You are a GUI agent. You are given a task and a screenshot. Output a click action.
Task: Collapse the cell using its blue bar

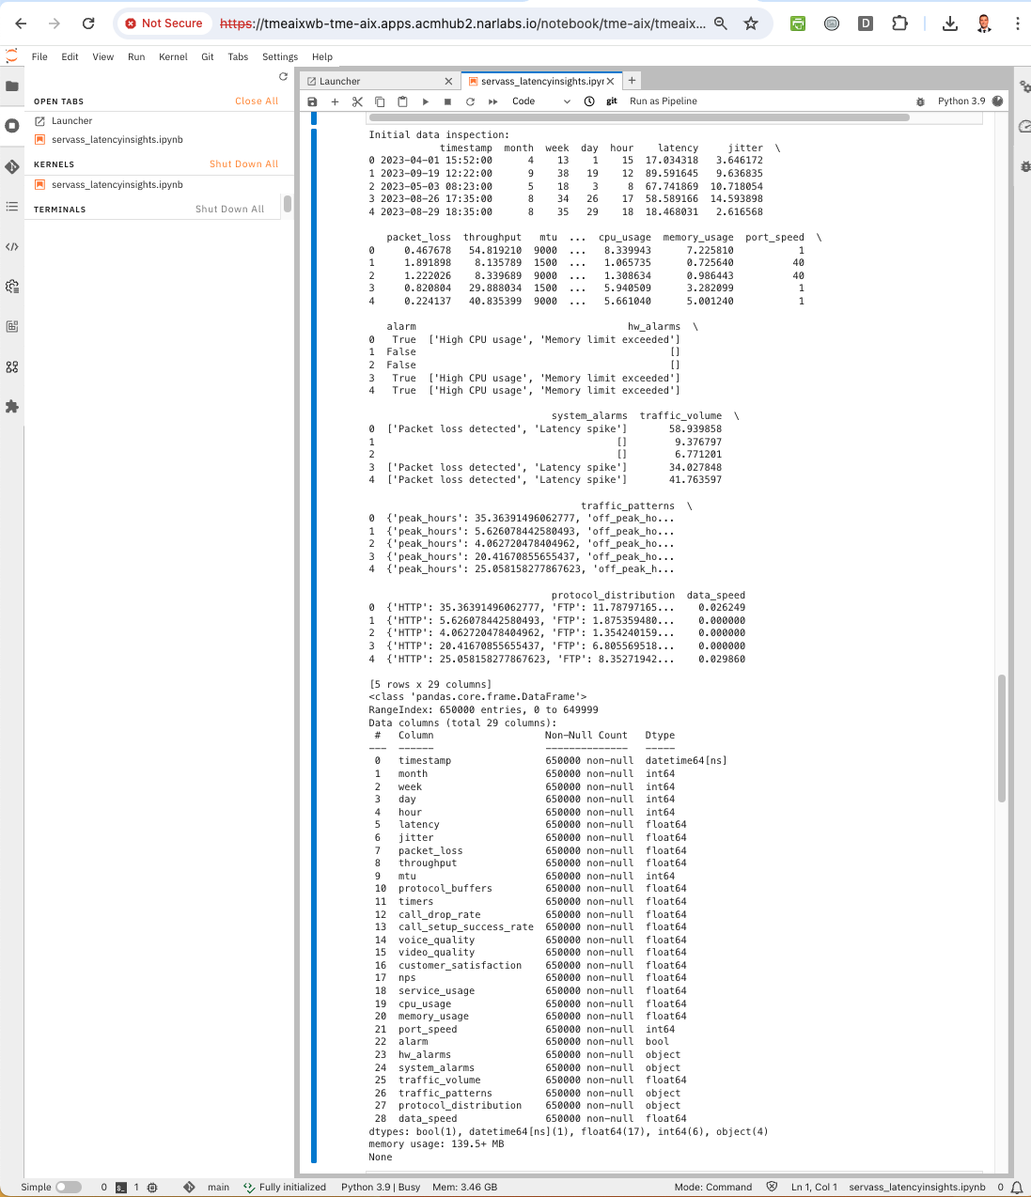[x=314, y=646]
